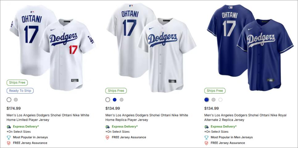Pick white swatch on Royal Alternate 2 jersey
This screenshot has height=148, width=298.
220,100
